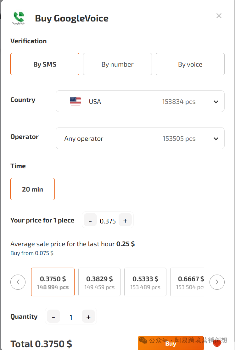235x350 pixels.
Task: Decrease the Quantity by one
Action: coord(53,316)
